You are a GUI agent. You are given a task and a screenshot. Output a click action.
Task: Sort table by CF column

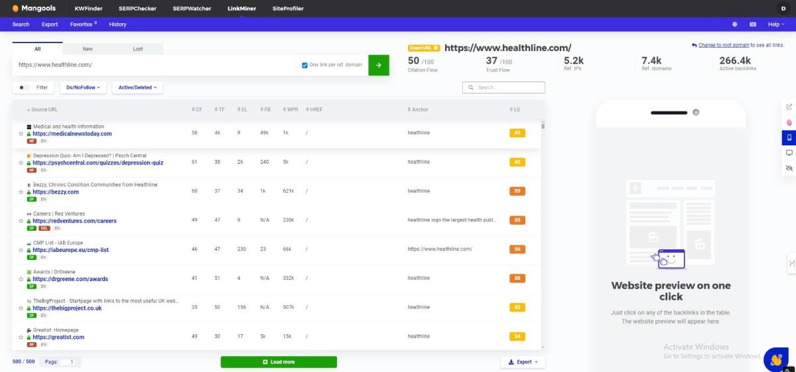196,109
